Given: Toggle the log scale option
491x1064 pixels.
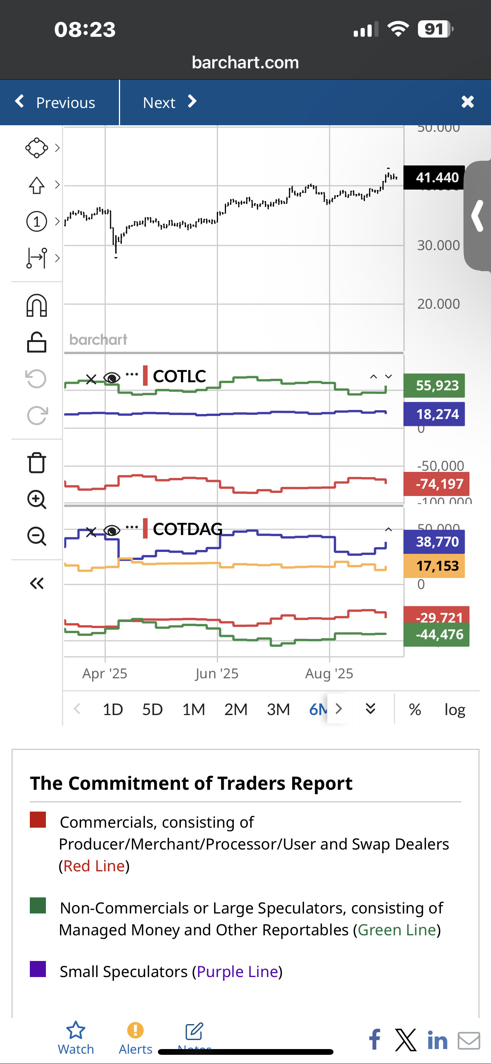Looking at the screenshot, I should [454, 710].
